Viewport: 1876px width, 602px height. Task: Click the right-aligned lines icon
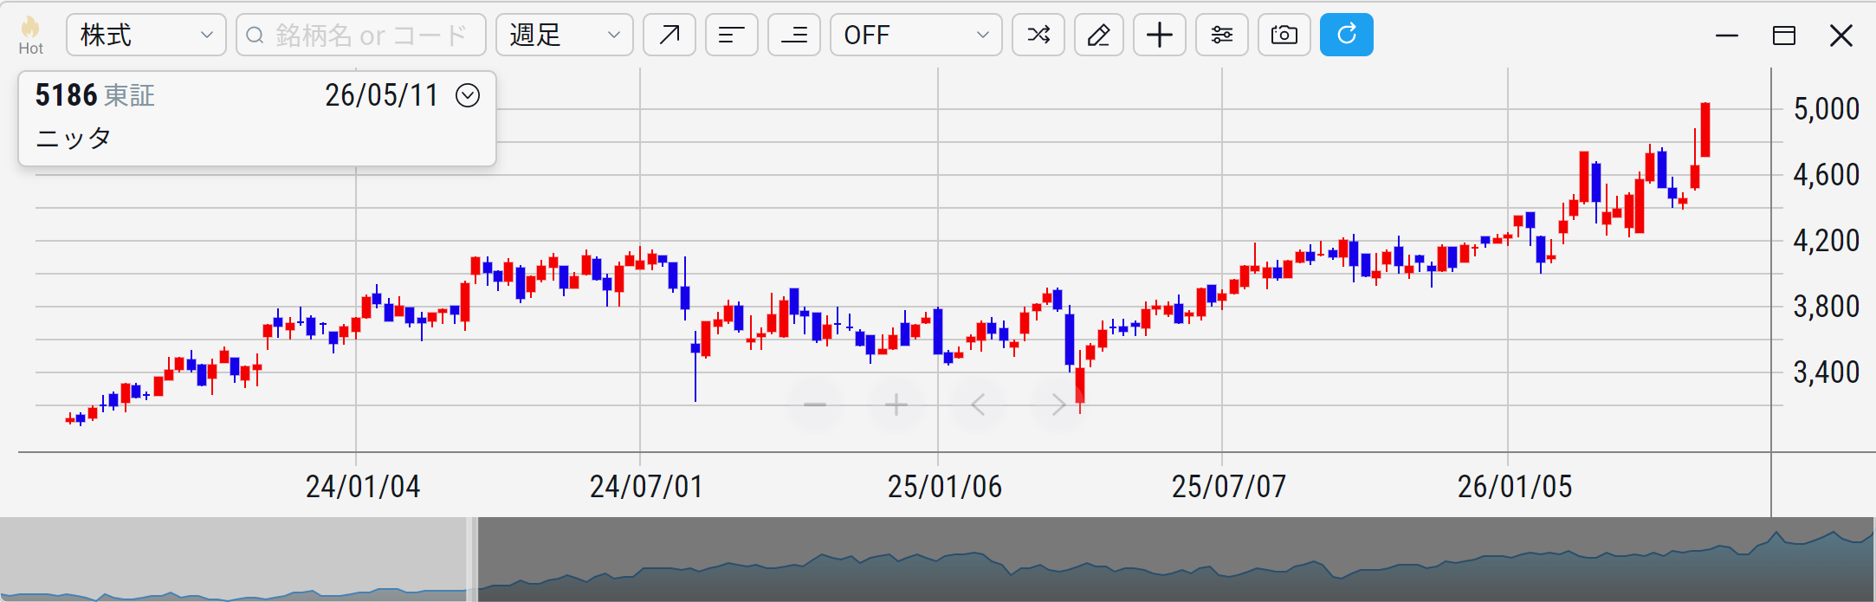[x=794, y=36]
